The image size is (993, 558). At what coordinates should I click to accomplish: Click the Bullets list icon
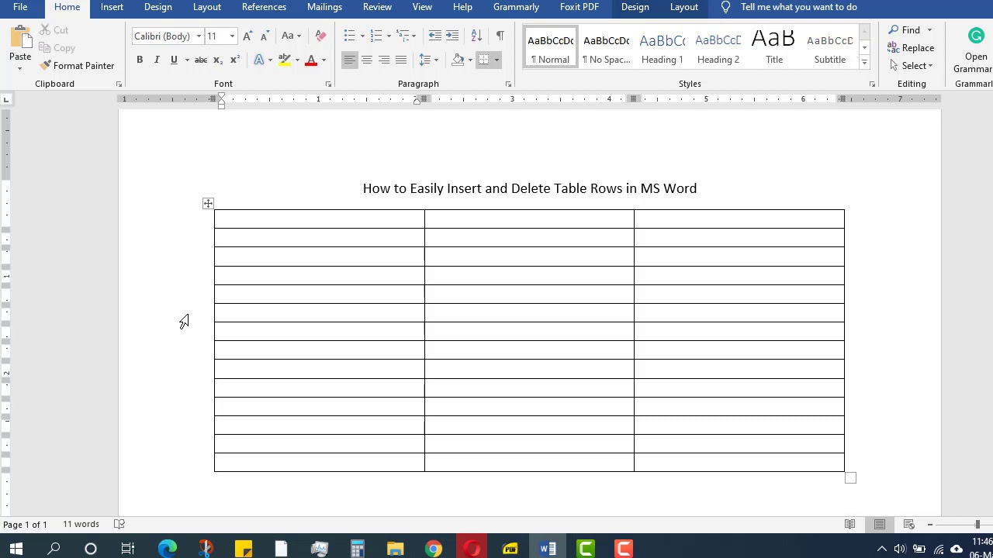click(x=349, y=36)
